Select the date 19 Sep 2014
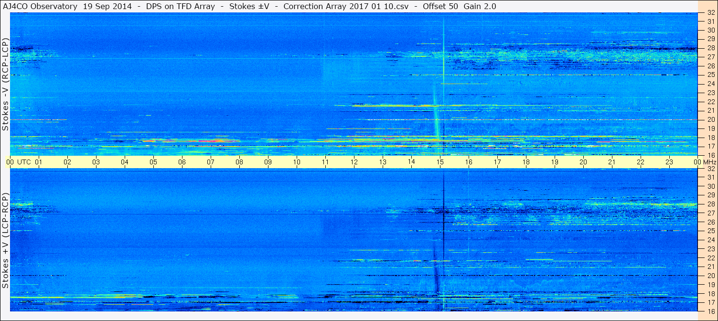The image size is (718, 321). coord(108,6)
